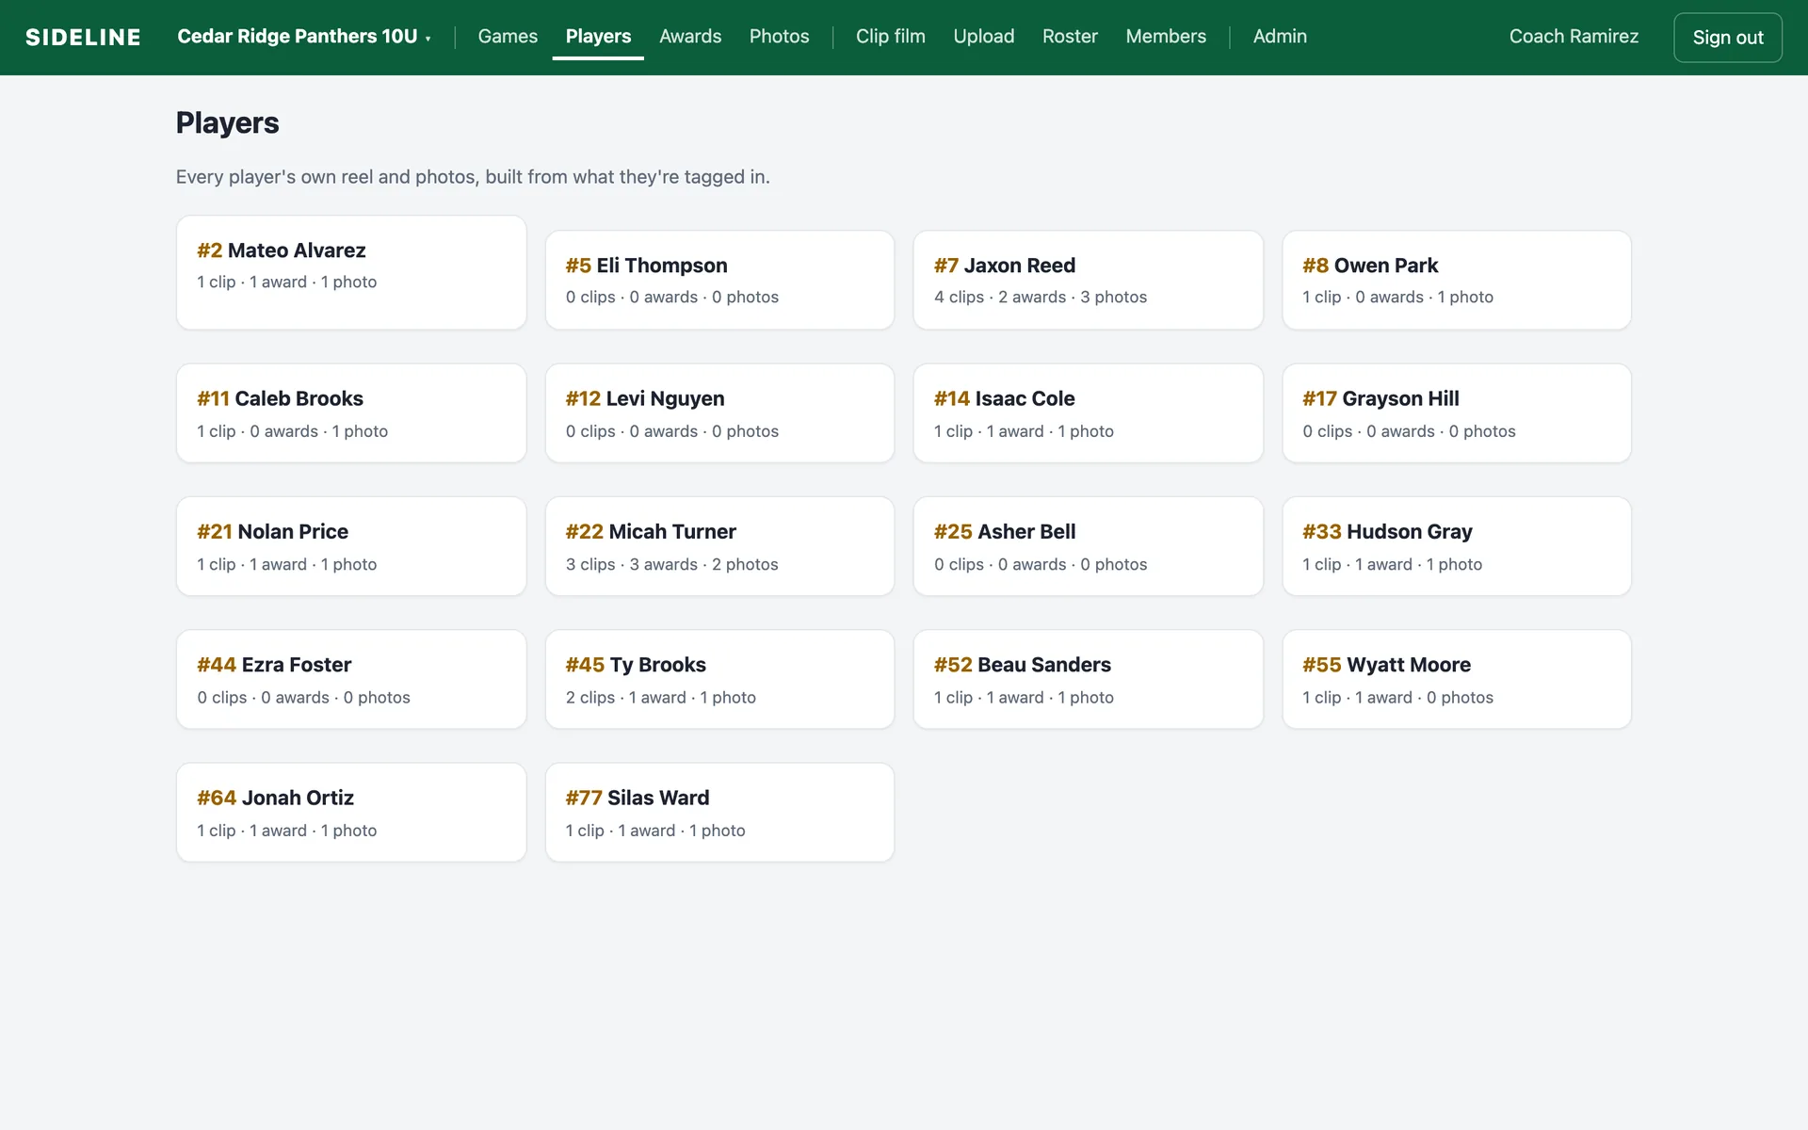The width and height of the screenshot is (1808, 1130).
Task: Open the #21 Nolan Price player card
Action: (x=351, y=546)
